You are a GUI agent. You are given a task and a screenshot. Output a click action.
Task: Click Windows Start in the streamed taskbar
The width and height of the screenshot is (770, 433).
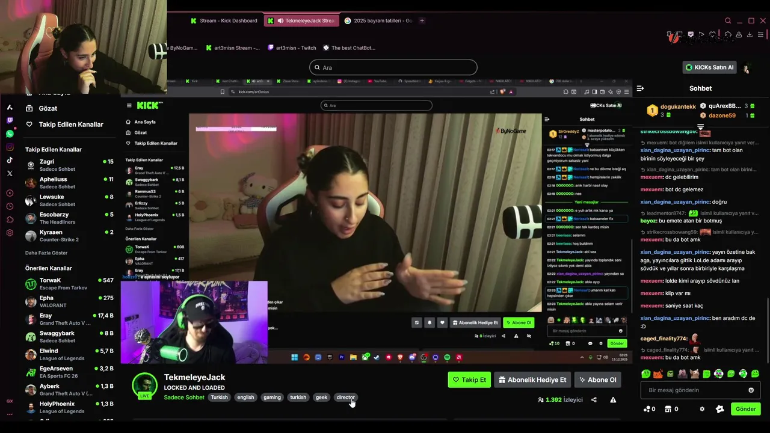[294, 357]
